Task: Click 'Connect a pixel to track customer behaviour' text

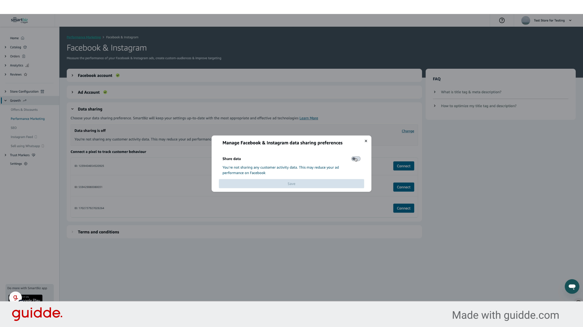Action: [x=108, y=152]
